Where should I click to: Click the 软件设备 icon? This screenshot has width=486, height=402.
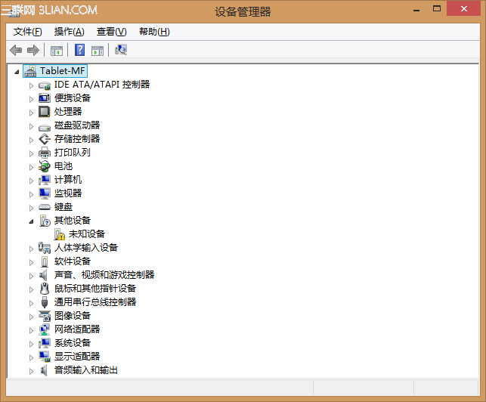pos(45,261)
